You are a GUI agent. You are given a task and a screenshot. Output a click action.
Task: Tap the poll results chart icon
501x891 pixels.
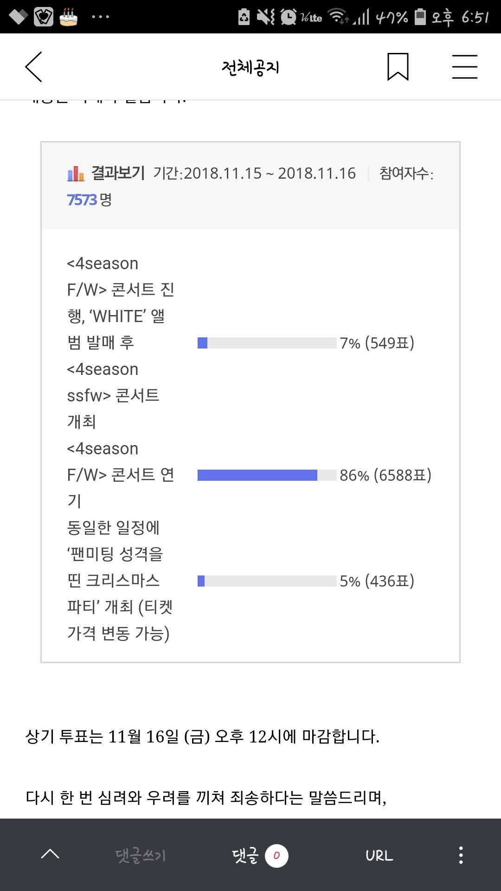tap(76, 174)
